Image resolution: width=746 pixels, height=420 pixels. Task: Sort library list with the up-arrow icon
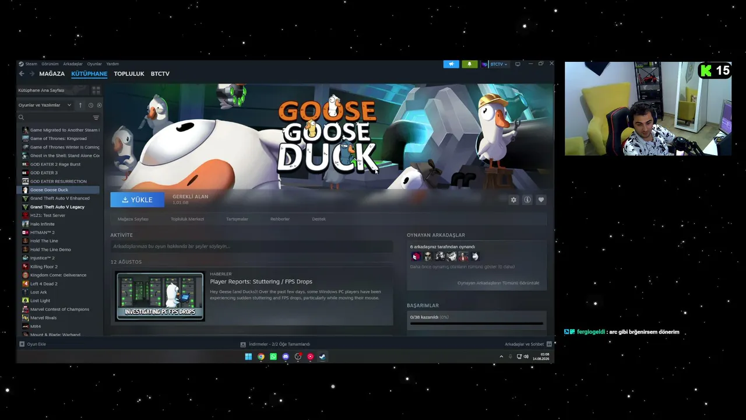click(x=80, y=105)
